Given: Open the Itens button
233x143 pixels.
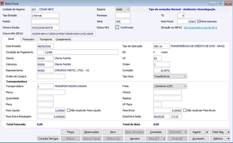Looking at the screenshot, I should [113, 132].
